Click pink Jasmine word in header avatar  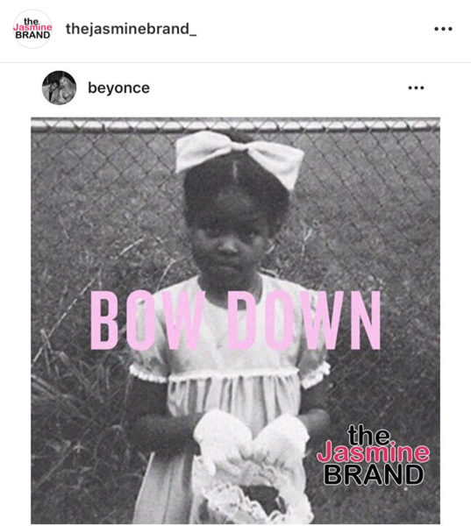pyautogui.click(x=32, y=28)
